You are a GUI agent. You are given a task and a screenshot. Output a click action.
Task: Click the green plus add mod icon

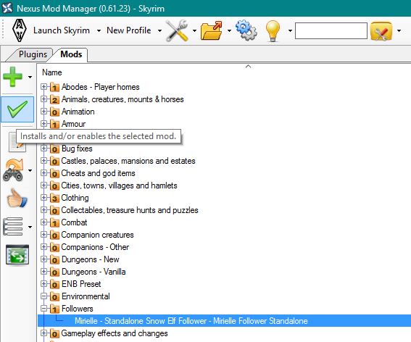click(x=12, y=77)
